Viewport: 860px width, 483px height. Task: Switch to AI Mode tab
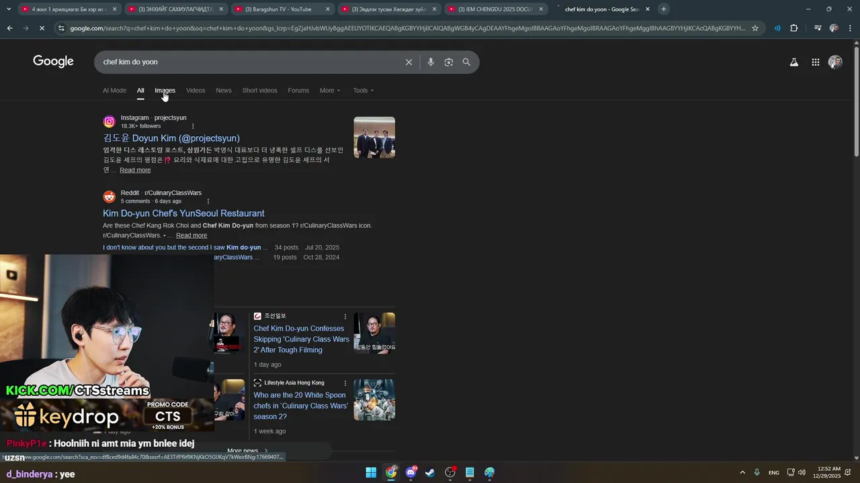coord(114,91)
